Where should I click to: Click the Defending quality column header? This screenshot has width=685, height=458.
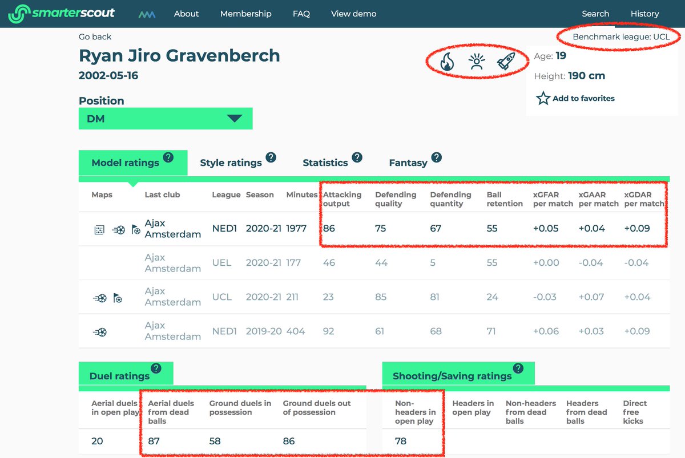click(x=396, y=199)
